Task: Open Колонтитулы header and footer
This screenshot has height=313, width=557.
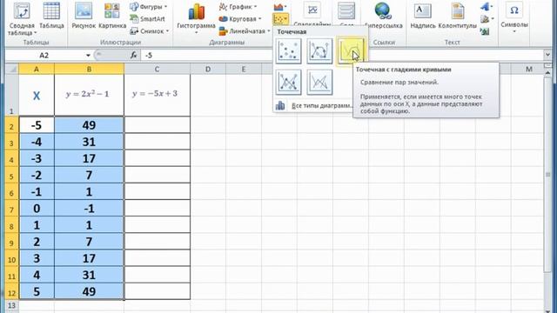Action: click(x=458, y=16)
